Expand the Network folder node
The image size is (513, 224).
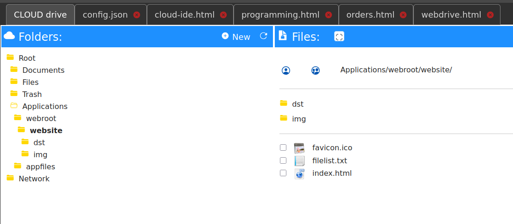[10, 178]
